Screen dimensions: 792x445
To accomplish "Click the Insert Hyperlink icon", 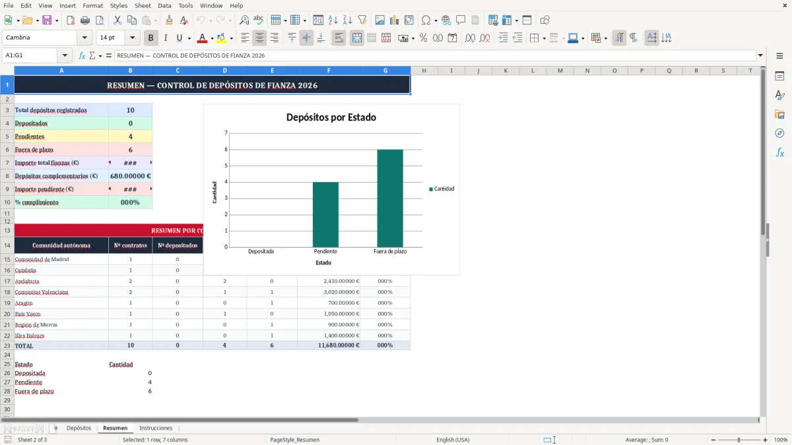I will tap(446, 20).
